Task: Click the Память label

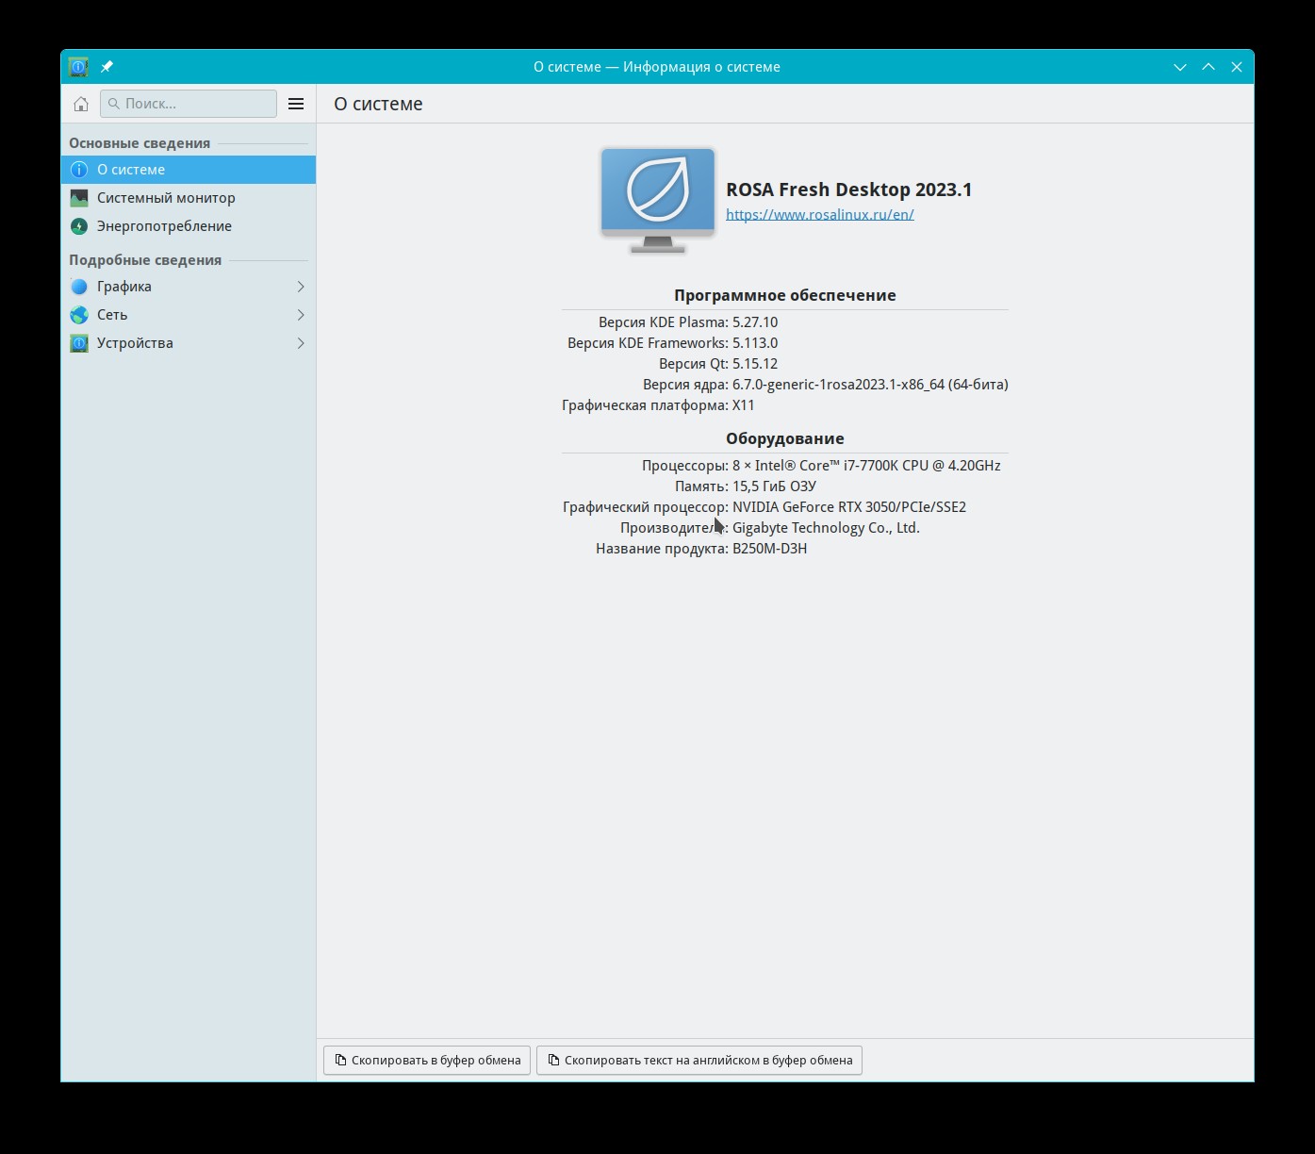Action: click(x=701, y=486)
